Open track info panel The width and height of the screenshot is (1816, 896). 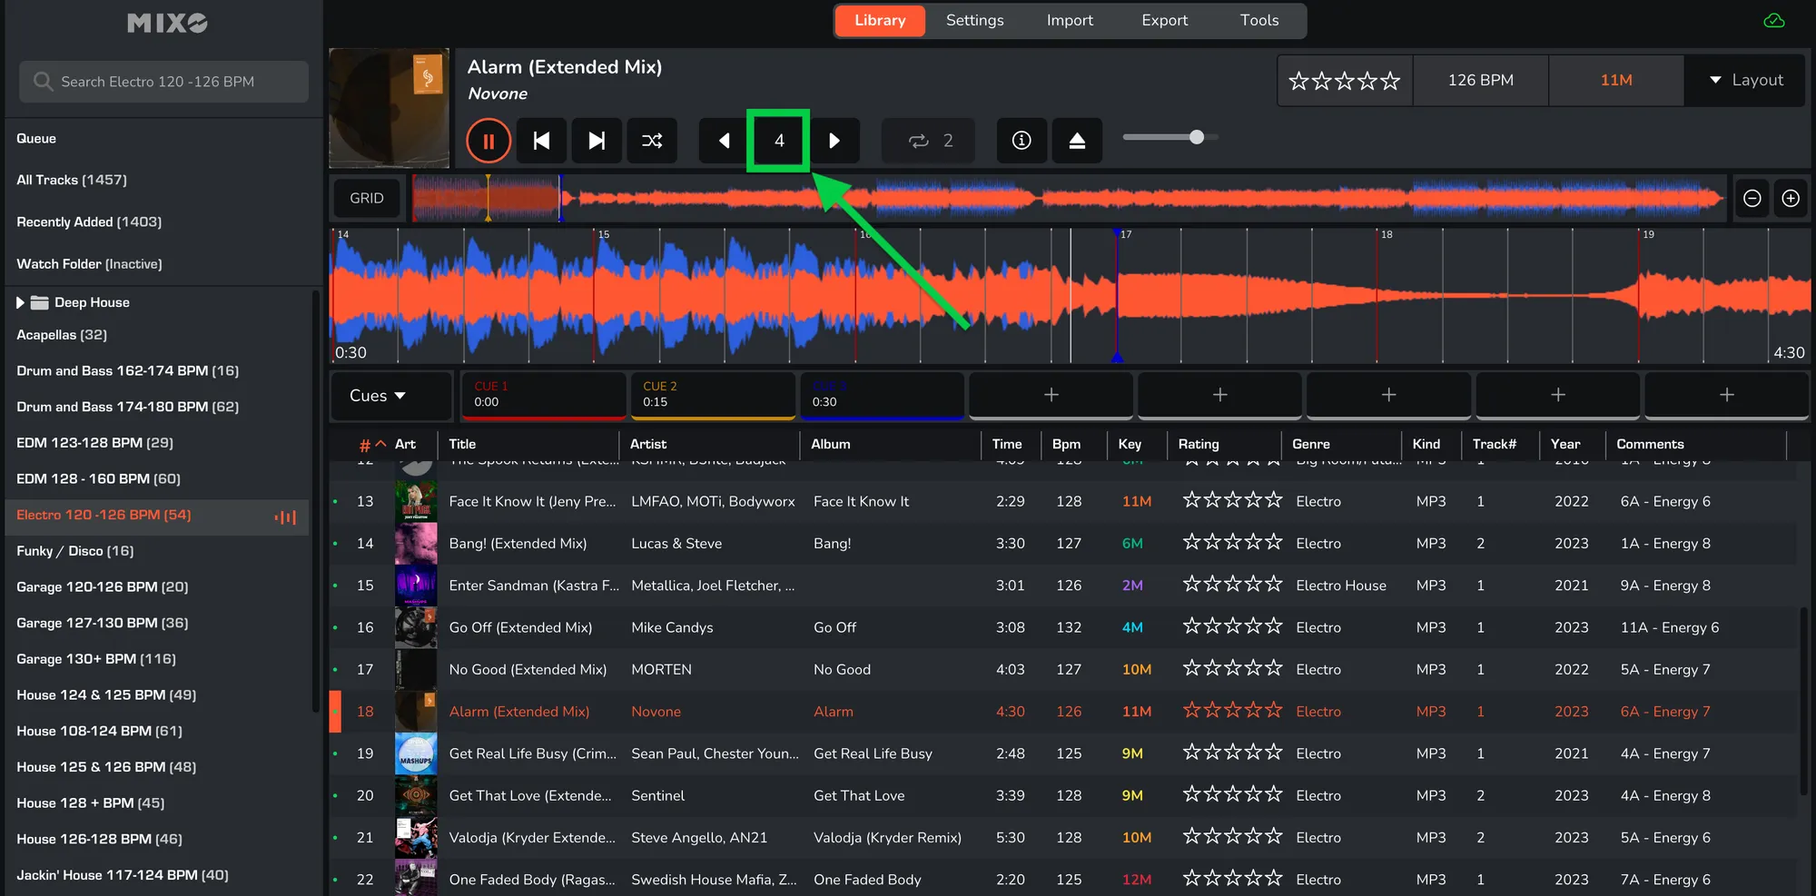[1021, 141]
